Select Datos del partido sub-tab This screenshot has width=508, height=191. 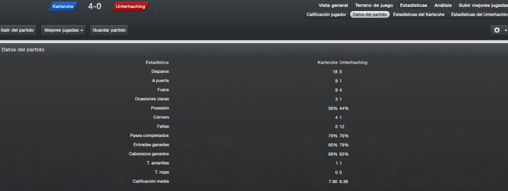370,14
